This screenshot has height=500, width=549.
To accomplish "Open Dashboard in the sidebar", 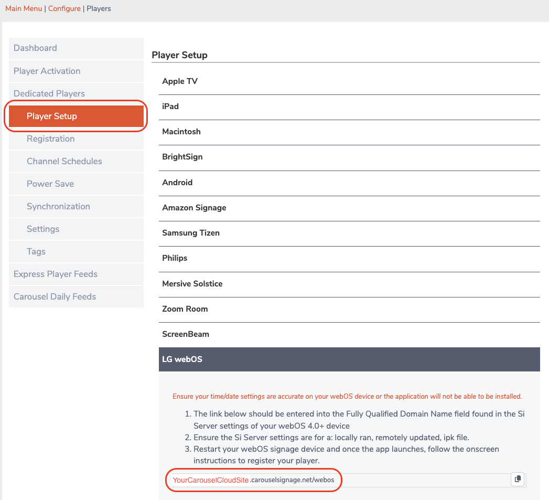I will coord(76,48).
